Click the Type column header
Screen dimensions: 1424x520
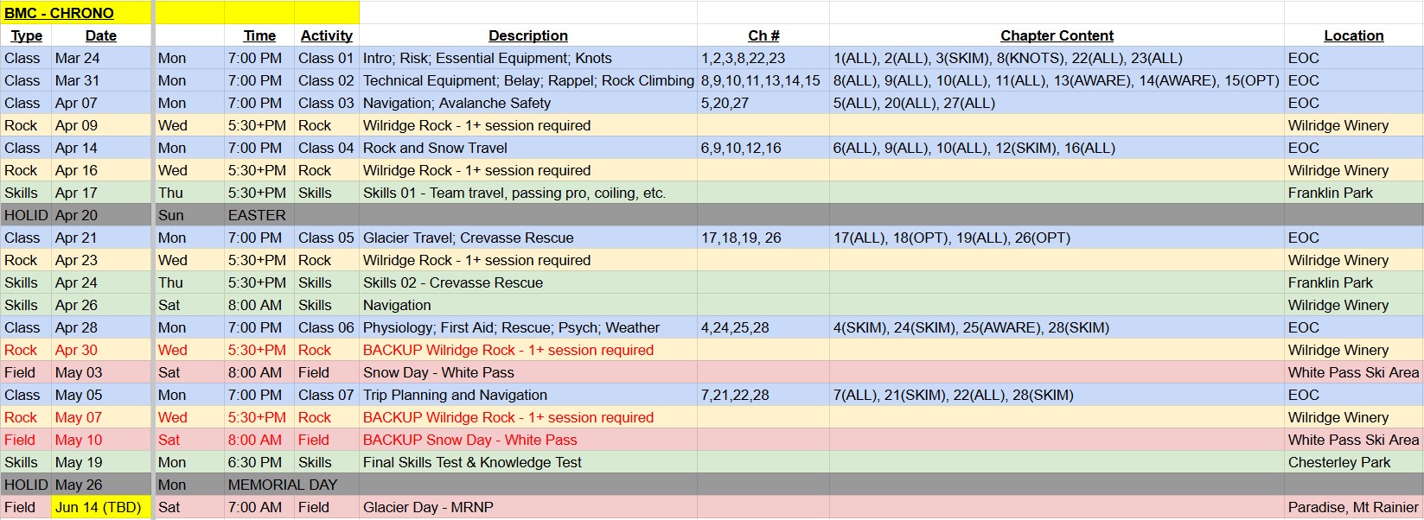tap(26, 35)
